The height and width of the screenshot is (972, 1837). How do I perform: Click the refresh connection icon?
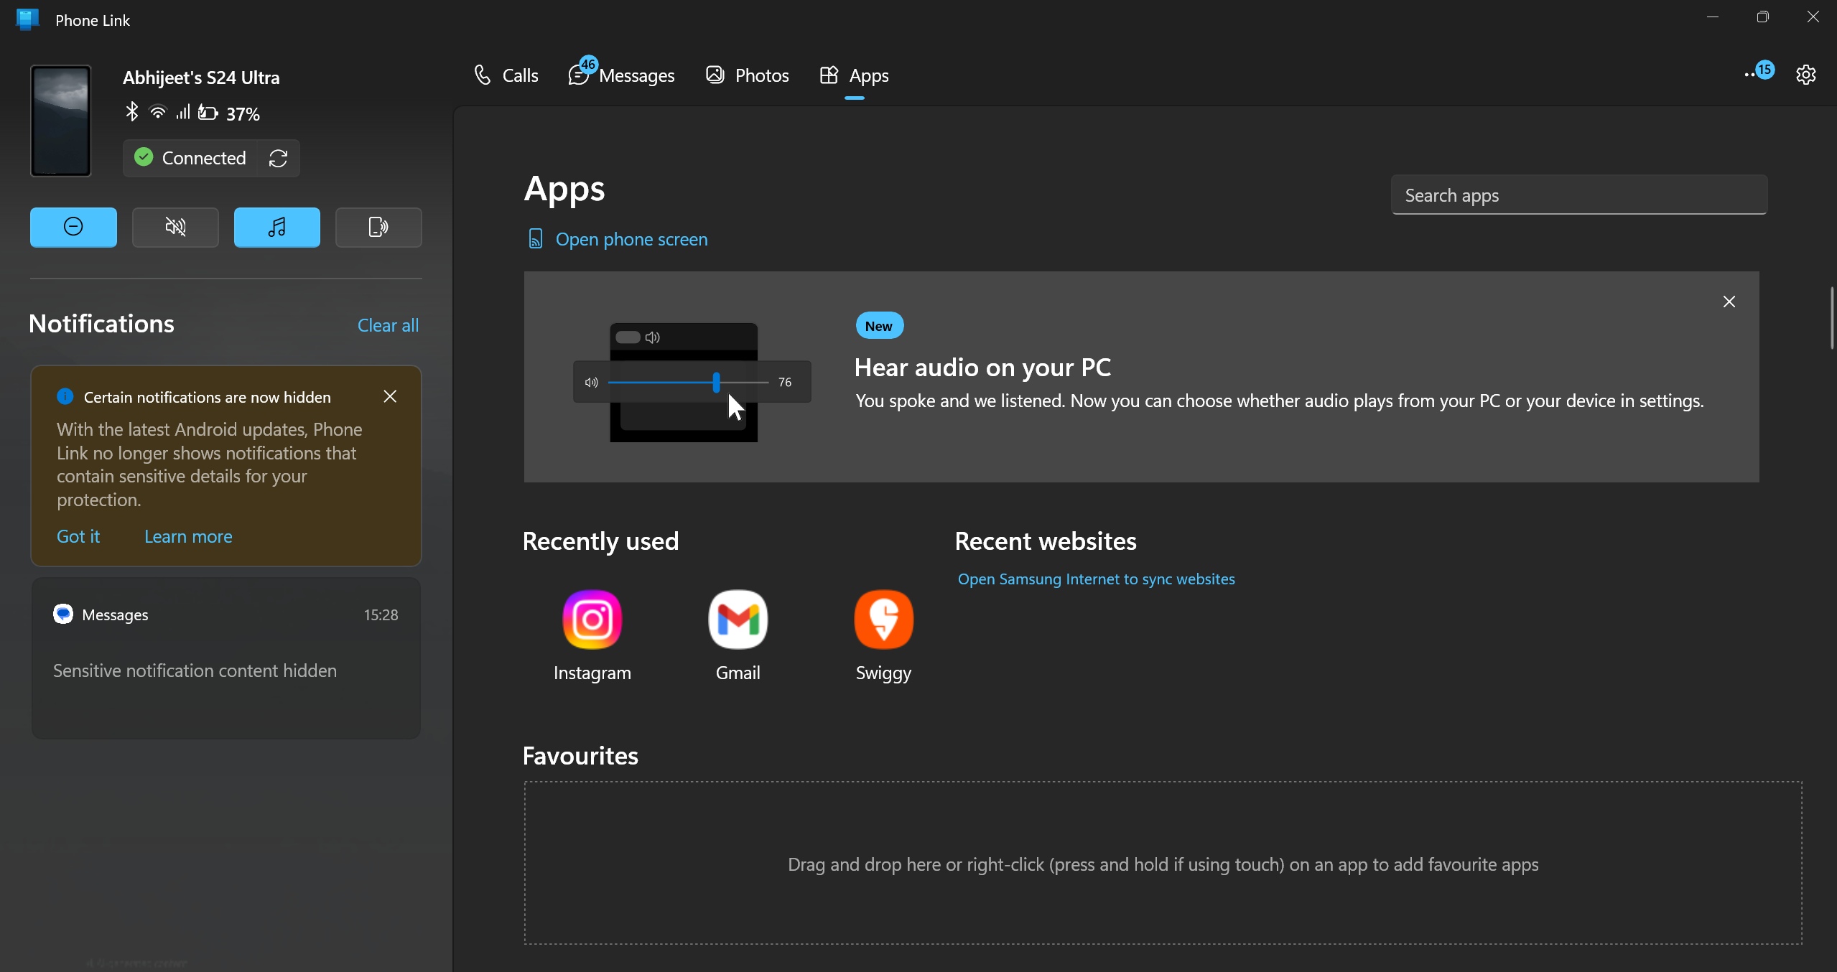click(279, 158)
